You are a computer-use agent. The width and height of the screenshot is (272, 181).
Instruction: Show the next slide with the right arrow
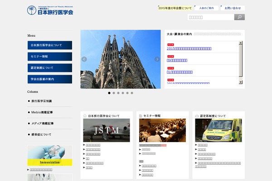click(x=157, y=59)
